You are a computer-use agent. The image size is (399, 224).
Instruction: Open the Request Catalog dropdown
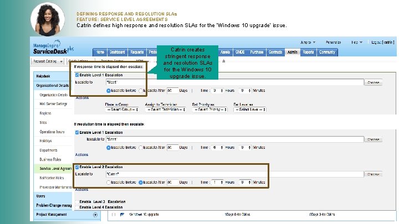click(48, 61)
